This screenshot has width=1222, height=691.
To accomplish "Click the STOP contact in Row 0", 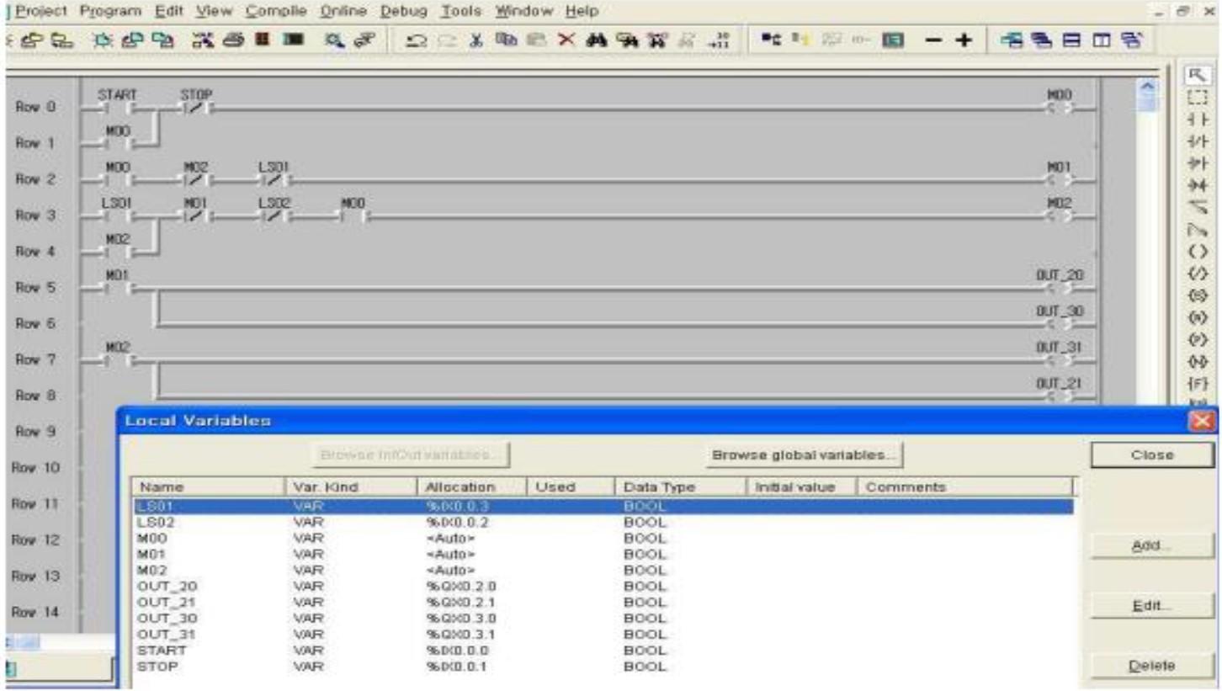I will click(x=197, y=108).
